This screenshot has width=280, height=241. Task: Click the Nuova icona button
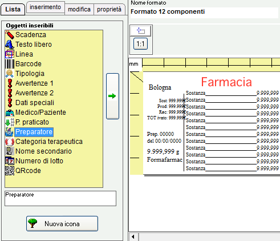tap(62, 224)
